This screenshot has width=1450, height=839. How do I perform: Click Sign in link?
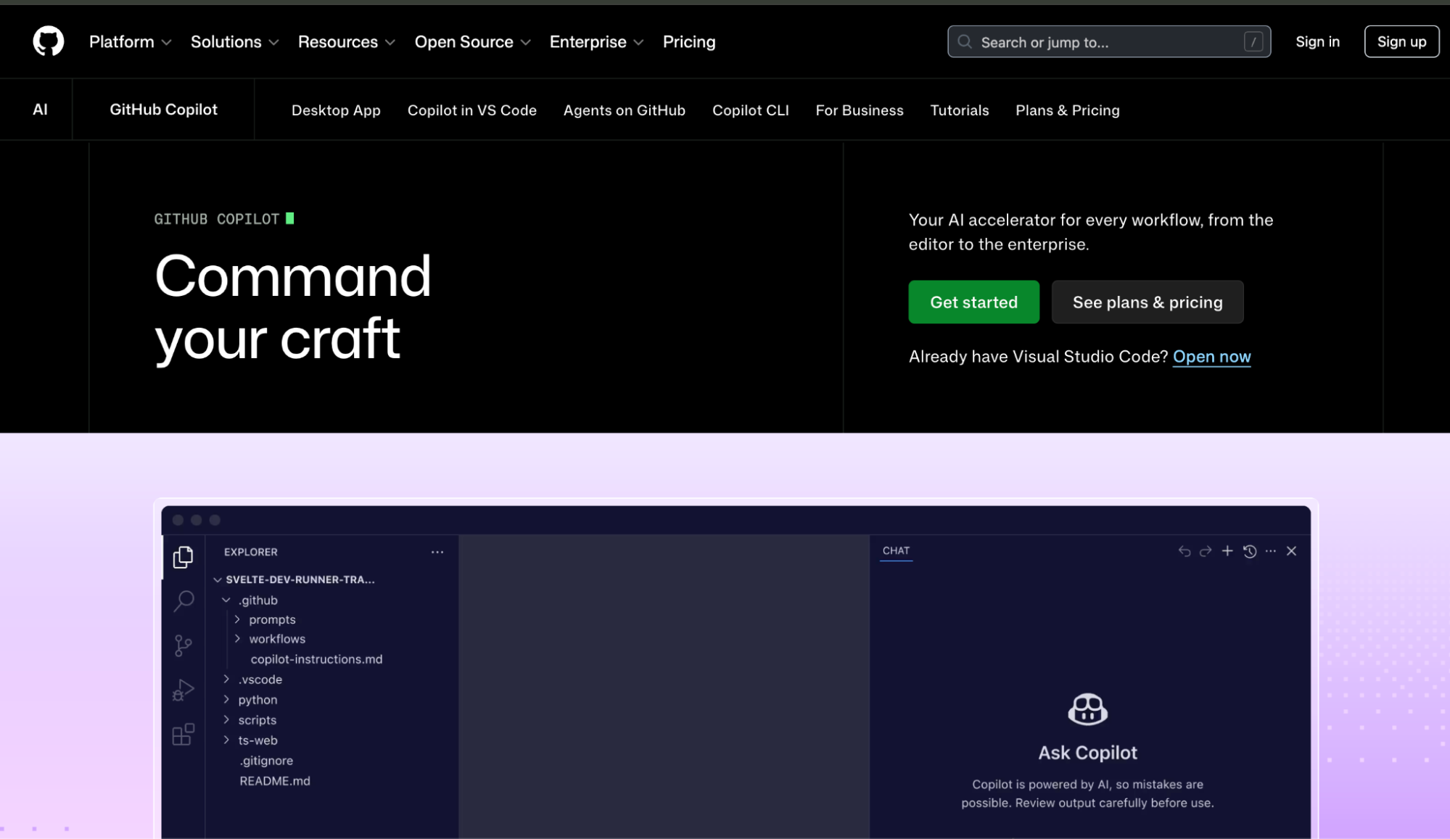tap(1317, 42)
